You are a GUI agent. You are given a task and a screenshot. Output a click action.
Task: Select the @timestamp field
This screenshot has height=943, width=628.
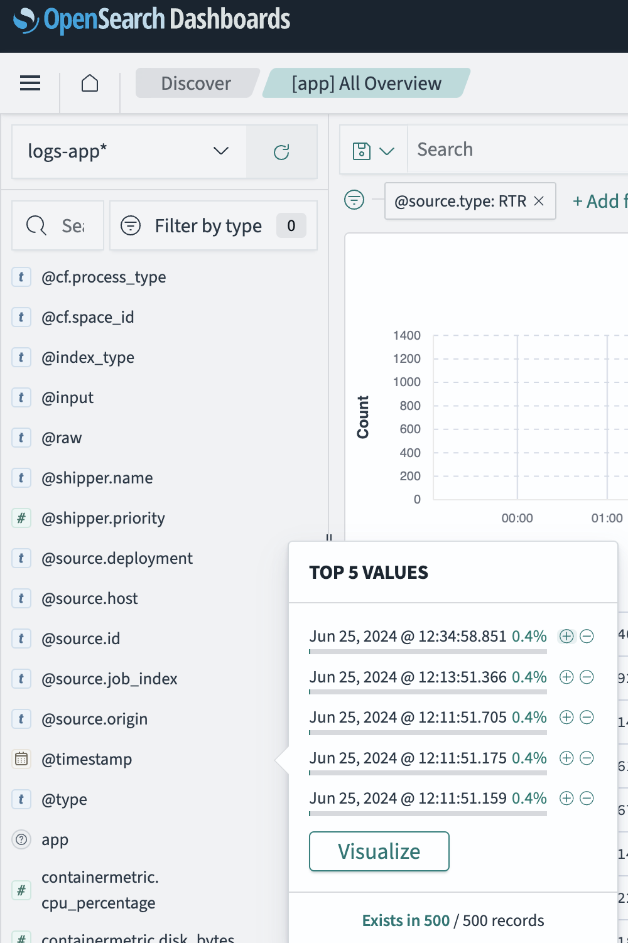[x=87, y=759]
